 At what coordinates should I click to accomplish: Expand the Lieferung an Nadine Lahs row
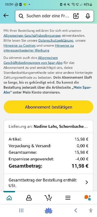tap(48, 126)
